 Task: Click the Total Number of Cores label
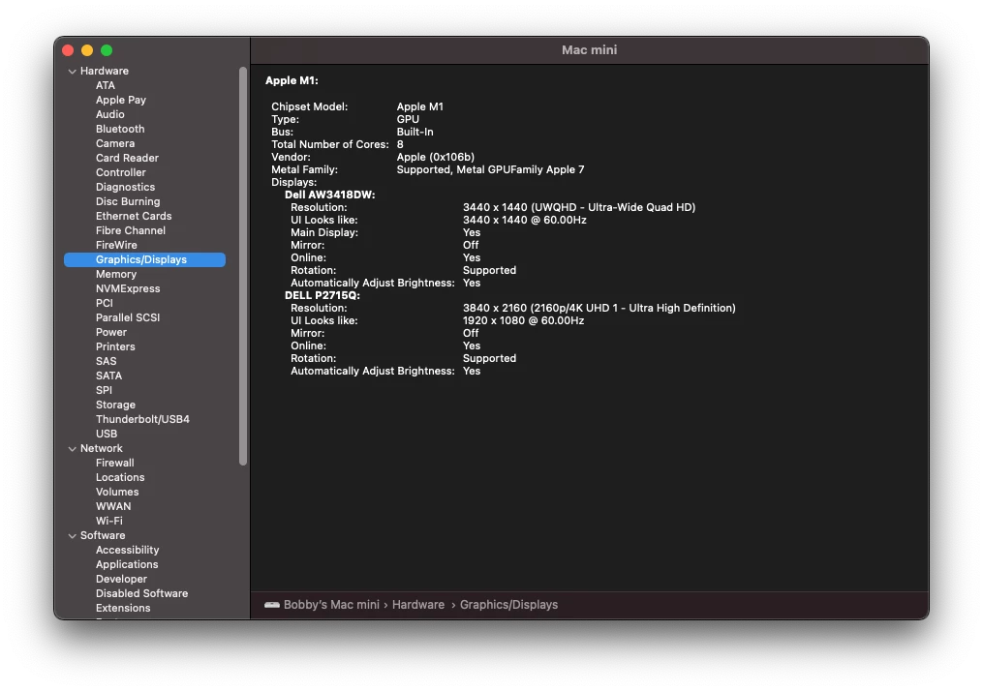tap(329, 144)
